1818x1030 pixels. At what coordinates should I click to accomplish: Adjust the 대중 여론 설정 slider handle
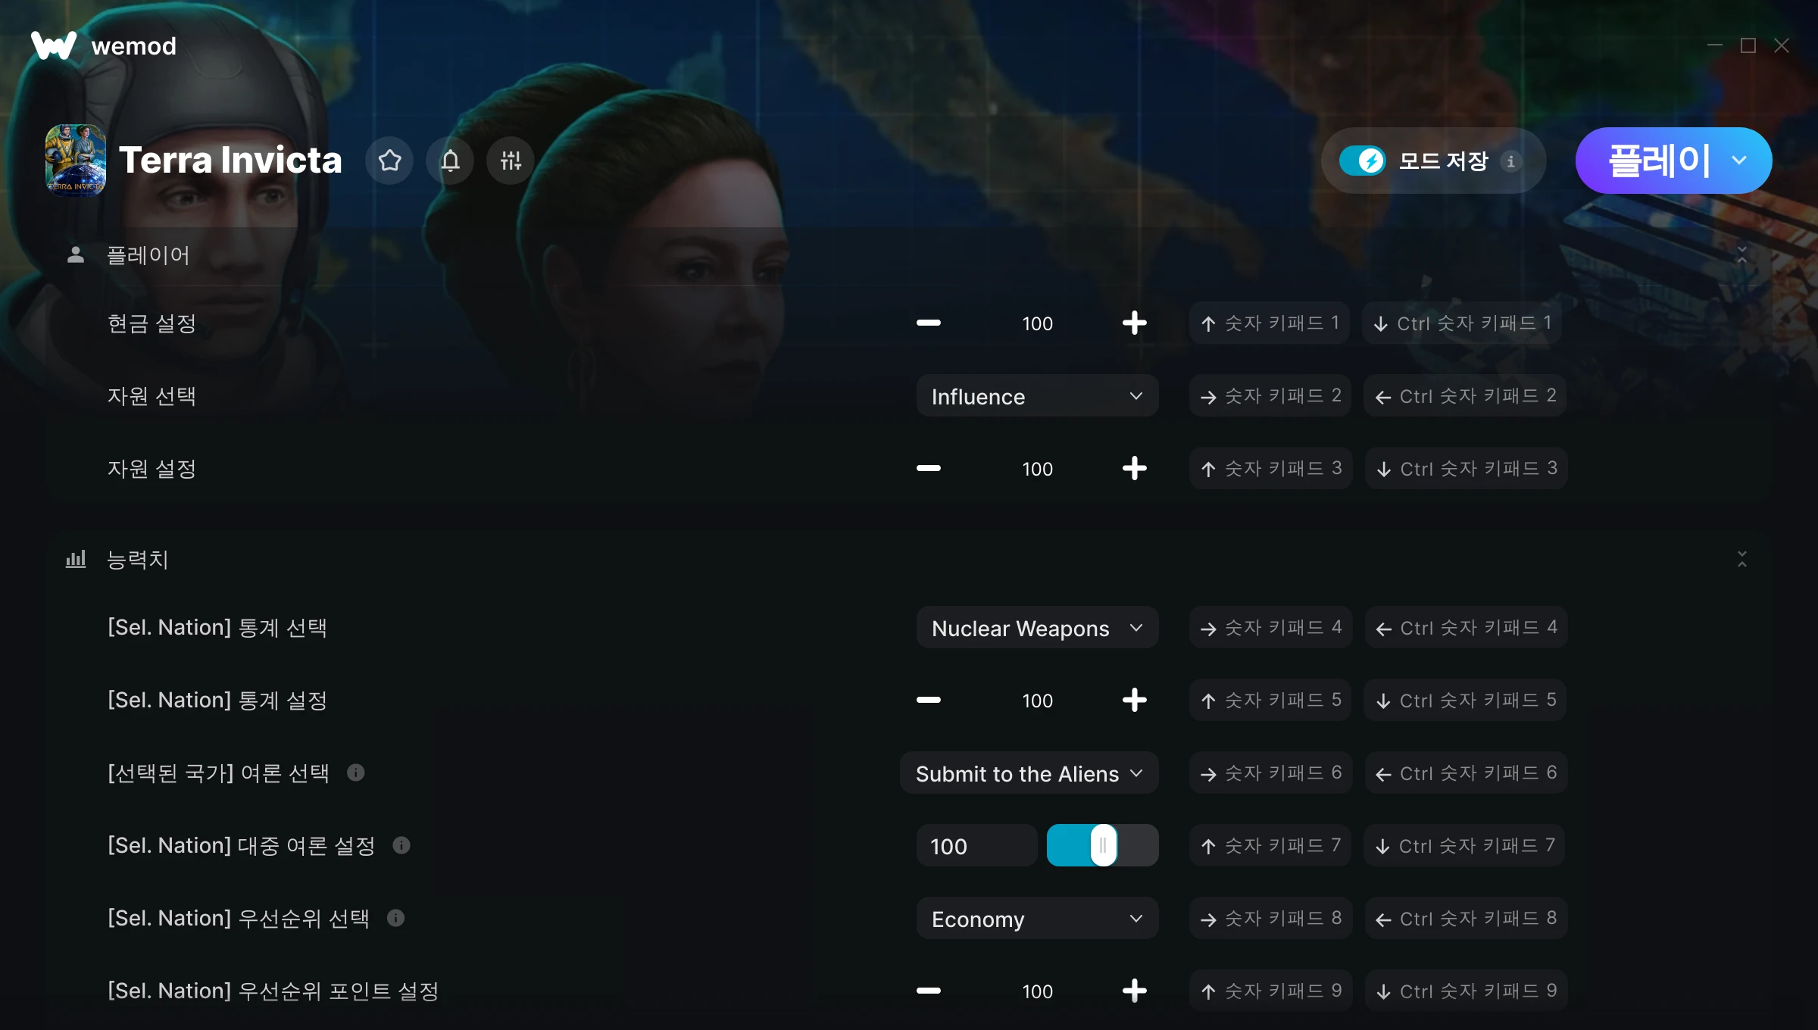pyautogui.click(x=1104, y=845)
